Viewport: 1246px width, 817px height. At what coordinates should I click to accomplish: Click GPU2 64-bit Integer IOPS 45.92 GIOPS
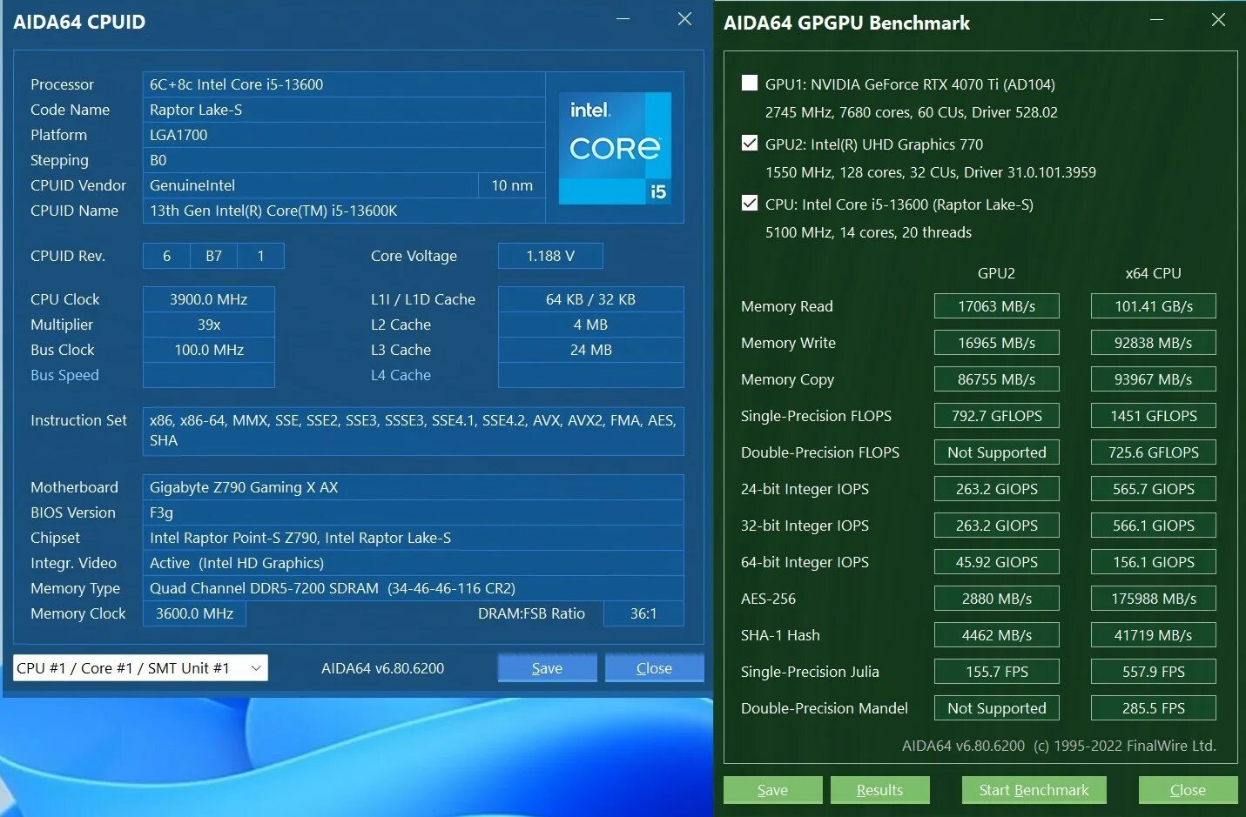pyautogui.click(x=996, y=562)
